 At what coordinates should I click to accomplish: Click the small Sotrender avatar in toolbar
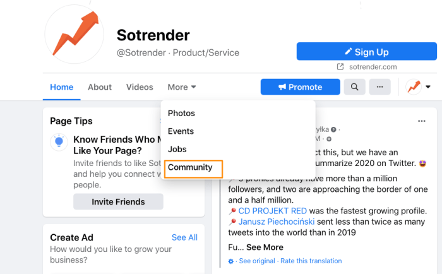point(414,87)
